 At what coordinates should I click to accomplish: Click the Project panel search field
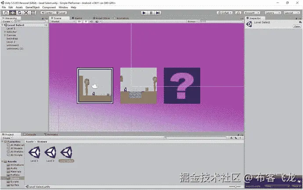195,138
